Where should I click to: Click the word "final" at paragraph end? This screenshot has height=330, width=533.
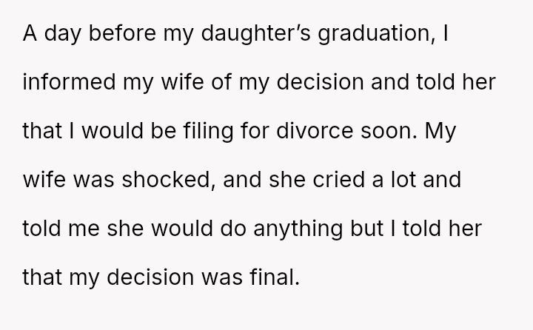point(275,277)
